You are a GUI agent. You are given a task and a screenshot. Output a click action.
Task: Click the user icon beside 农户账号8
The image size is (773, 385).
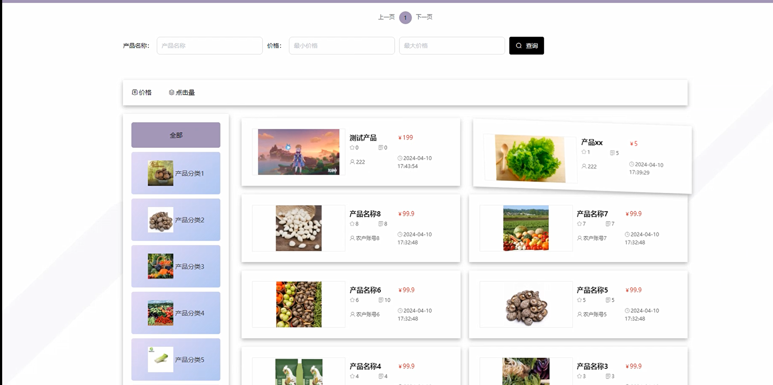pyautogui.click(x=352, y=238)
